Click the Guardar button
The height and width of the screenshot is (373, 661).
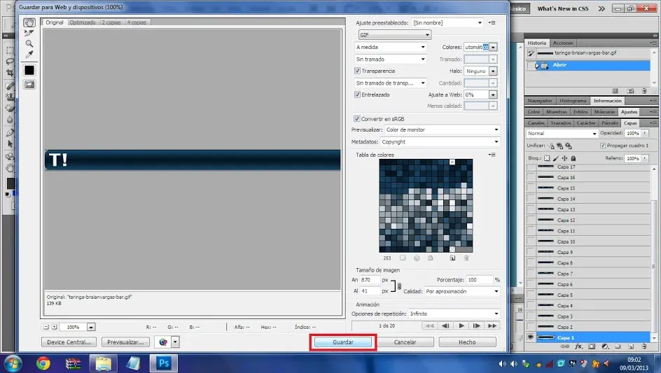click(343, 342)
